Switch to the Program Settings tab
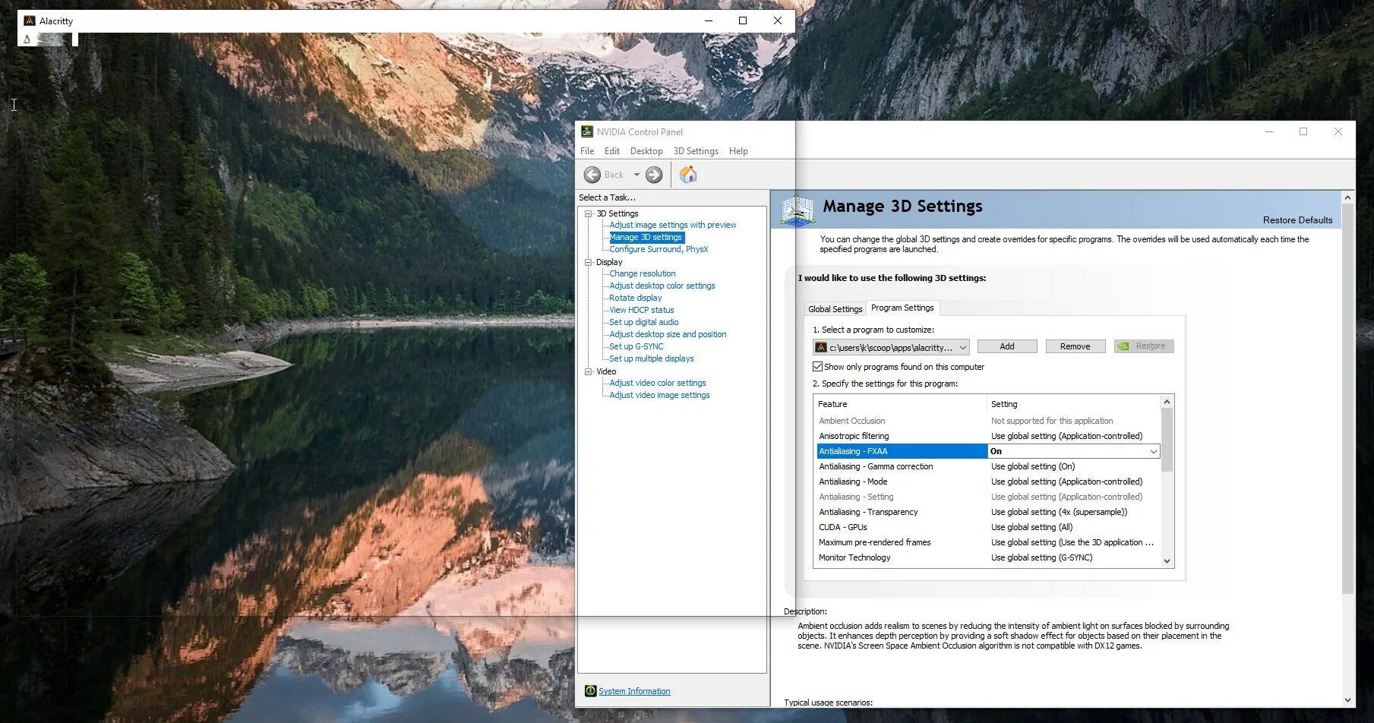 [902, 308]
